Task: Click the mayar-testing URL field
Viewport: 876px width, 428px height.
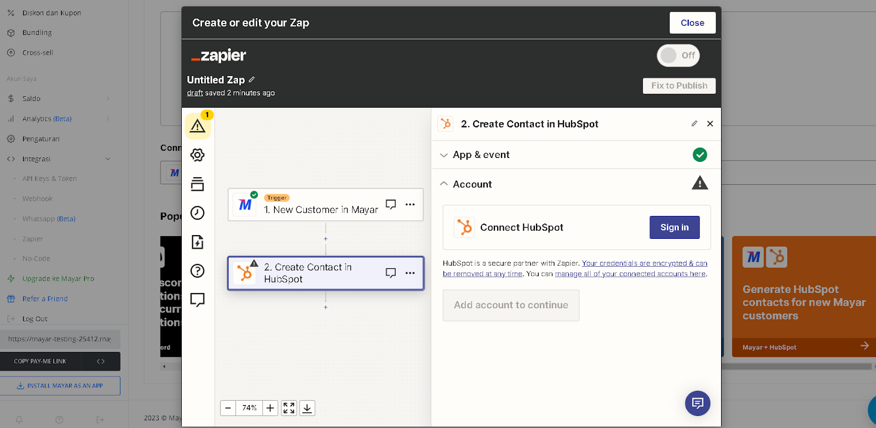Action: coord(60,339)
